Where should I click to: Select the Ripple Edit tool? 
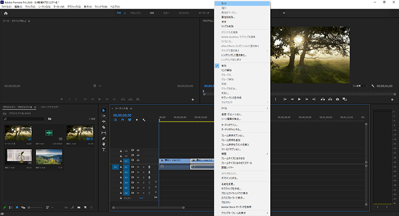pos(104,122)
